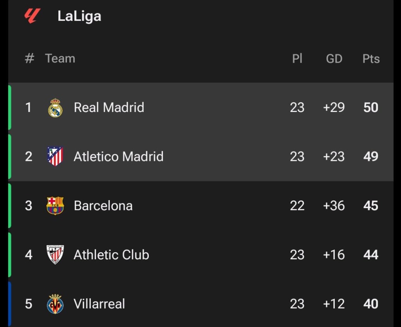Click the LaLiga logo icon

coord(32,16)
